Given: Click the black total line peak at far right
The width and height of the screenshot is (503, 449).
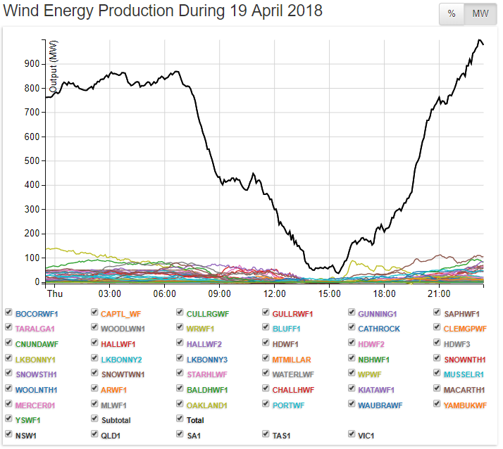Looking at the screenshot, I should [x=480, y=40].
